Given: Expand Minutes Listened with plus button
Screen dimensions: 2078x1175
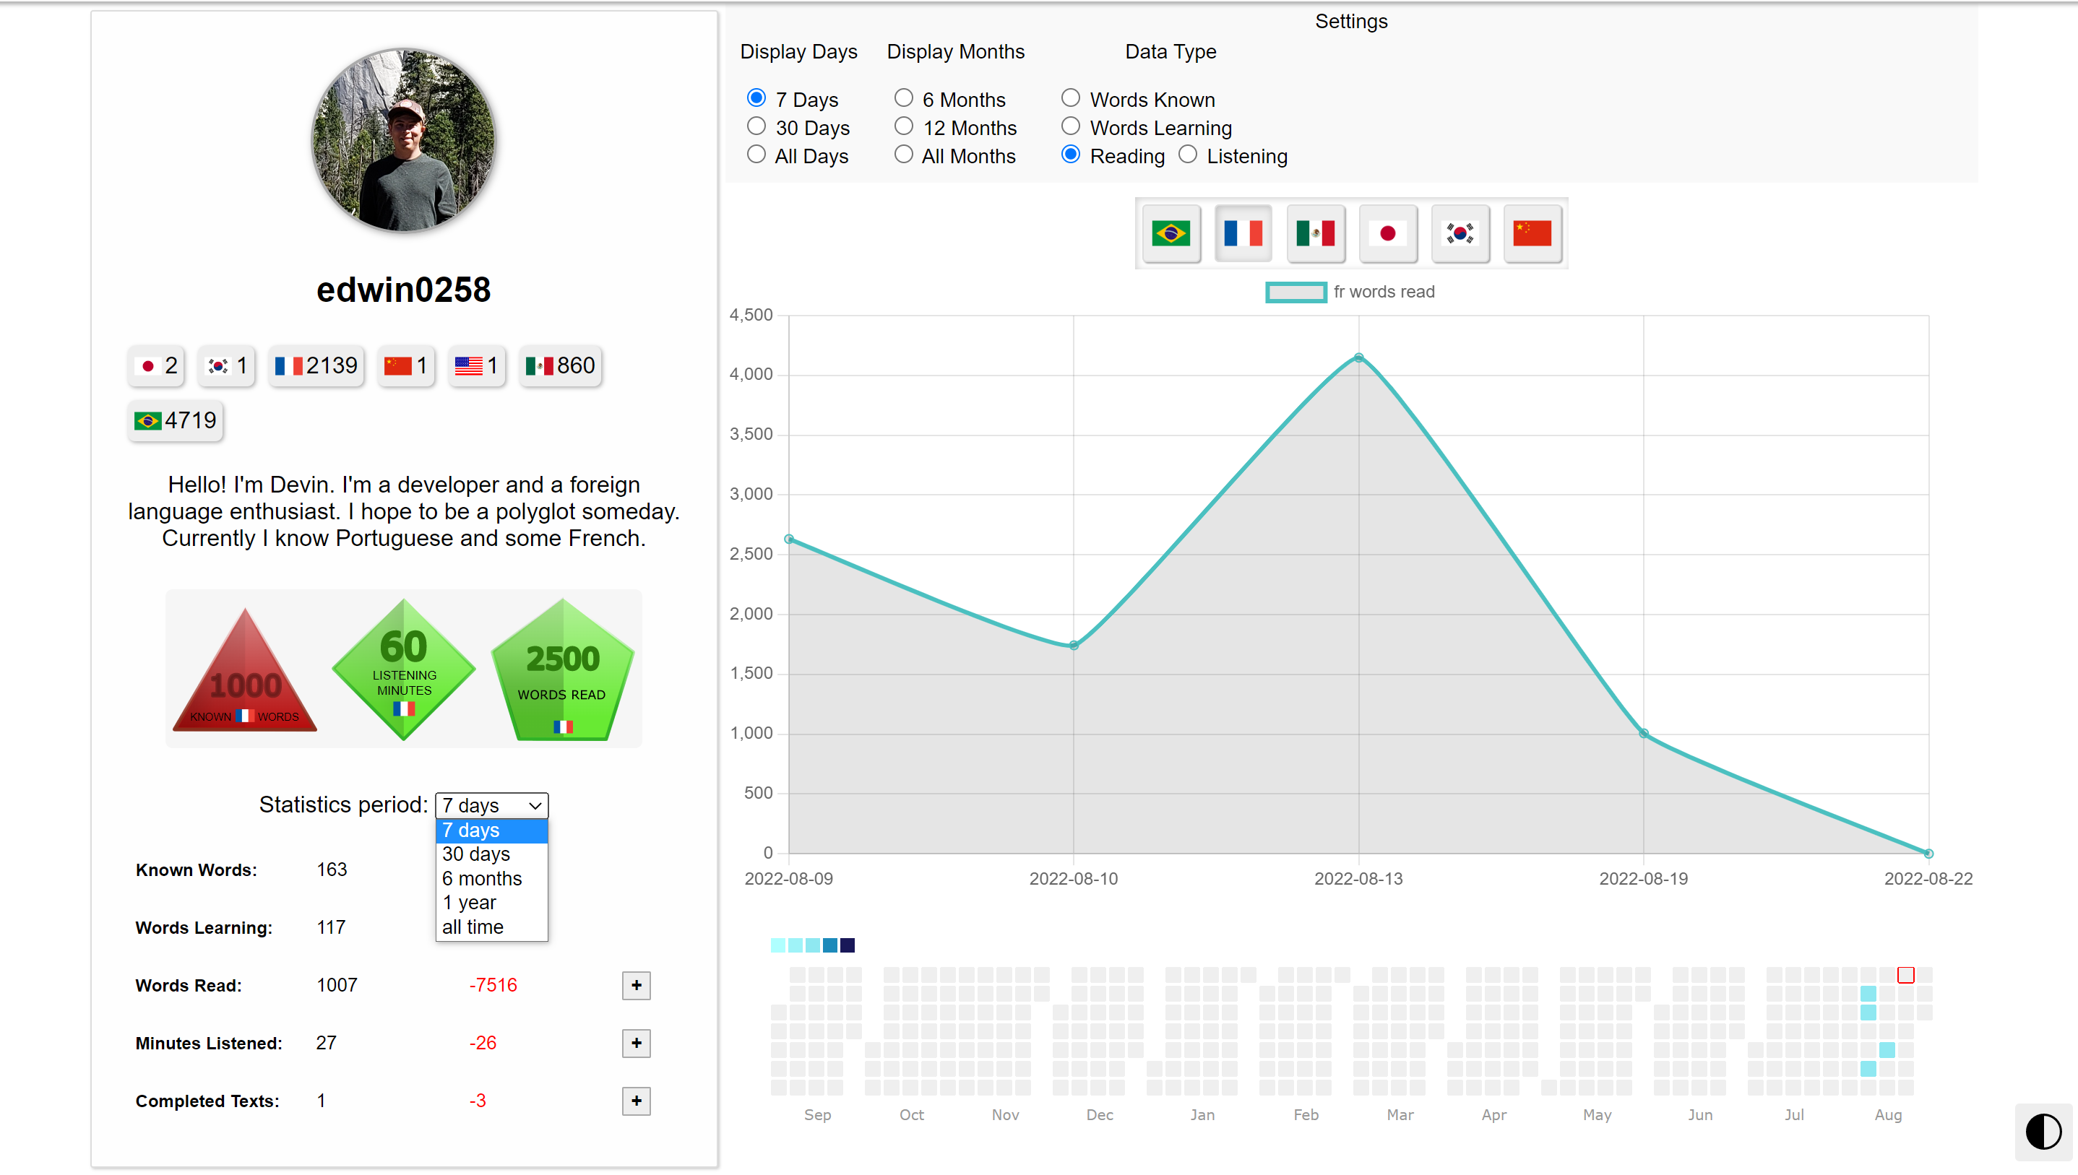Looking at the screenshot, I should [x=636, y=1044].
